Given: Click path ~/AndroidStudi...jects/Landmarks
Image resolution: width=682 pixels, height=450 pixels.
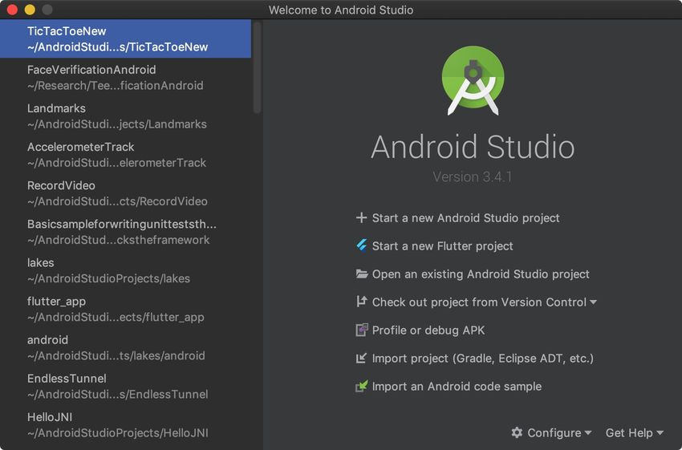Looking at the screenshot, I should [117, 124].
